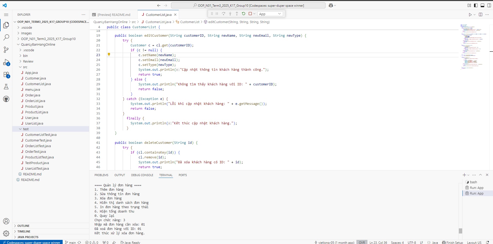The width and height of the screenshot is (493, 244).
Task: Open Copilot chat icon in title bar
Action: [x=331, y=5]
